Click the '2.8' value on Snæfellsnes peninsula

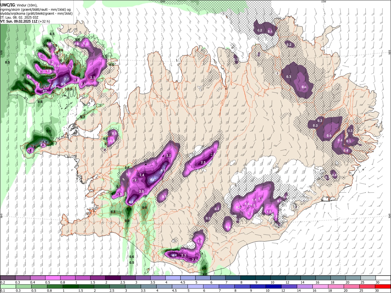(30, 151)
